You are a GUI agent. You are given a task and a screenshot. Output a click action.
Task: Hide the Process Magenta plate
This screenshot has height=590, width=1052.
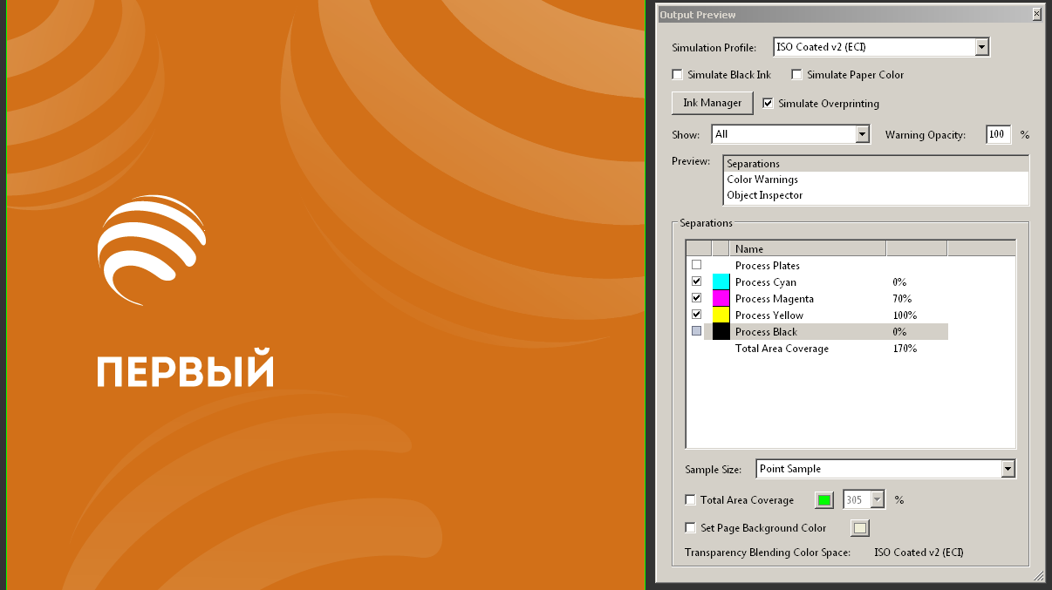pos(696,298)
